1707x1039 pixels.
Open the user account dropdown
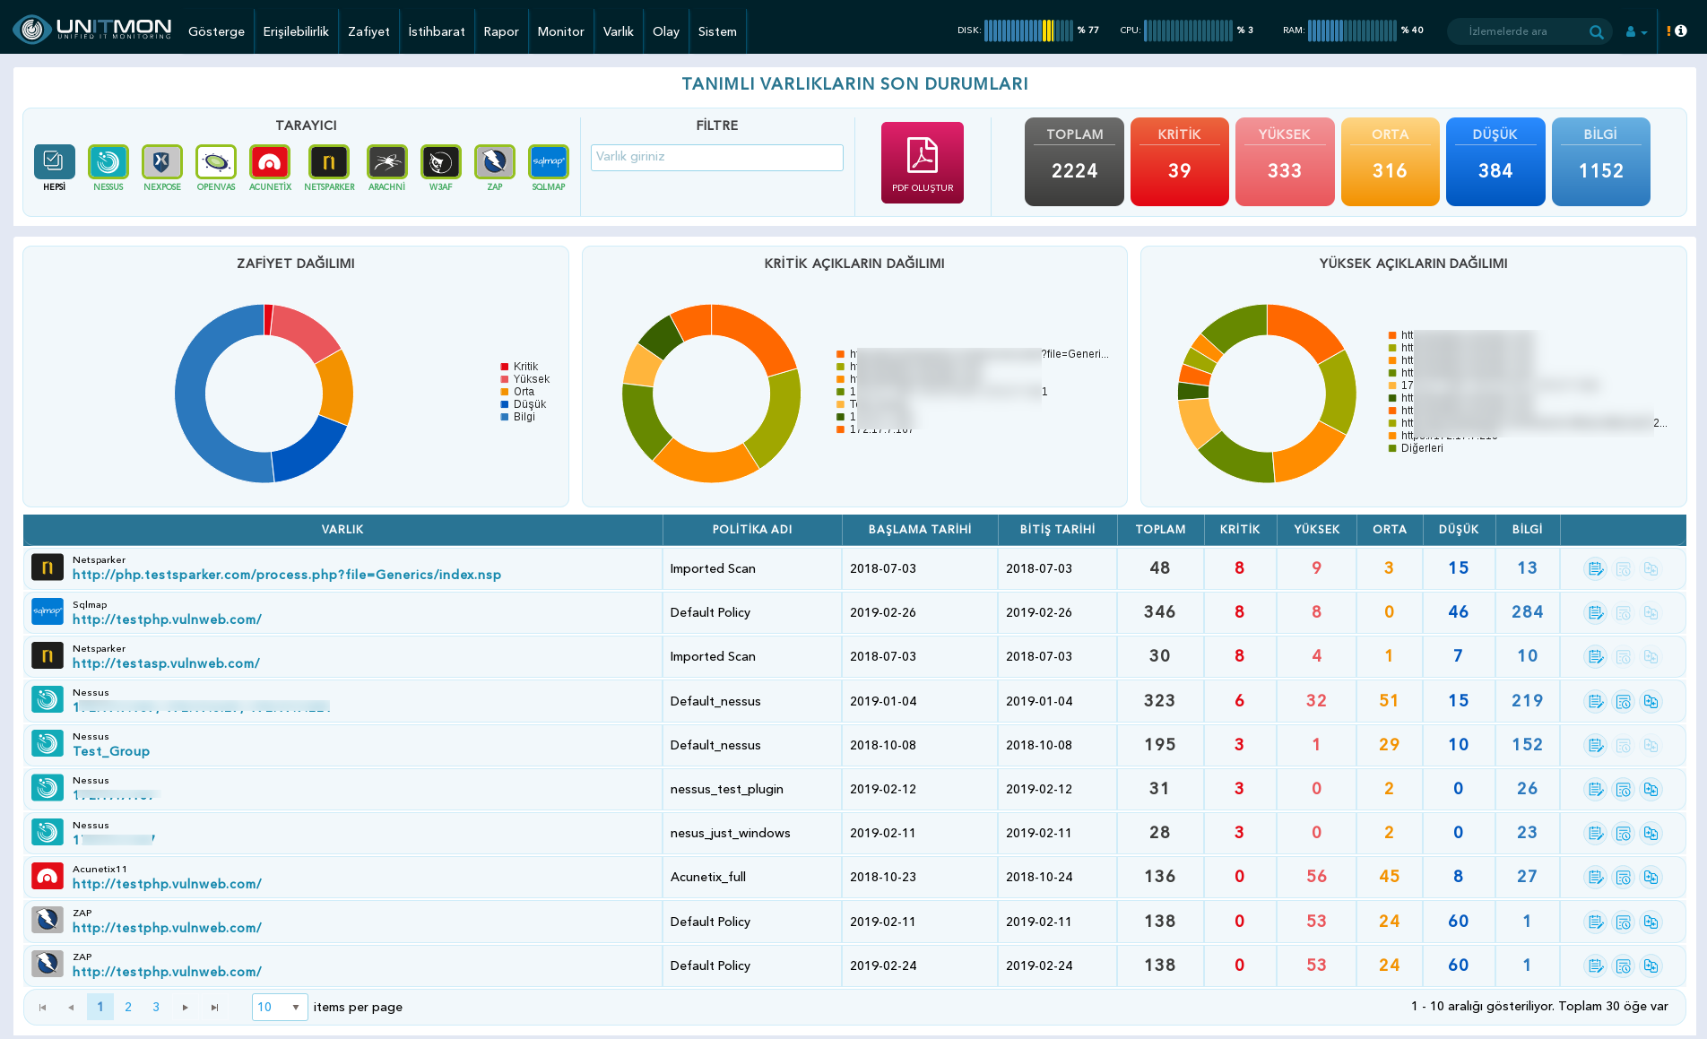[1636, 31]
